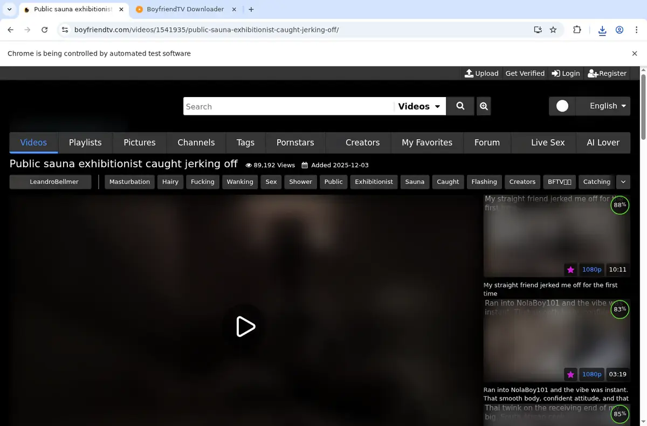The height and width of the screenshot is (426, 647).
Task: Select the Sauna tag
Action: pos(415,182)
